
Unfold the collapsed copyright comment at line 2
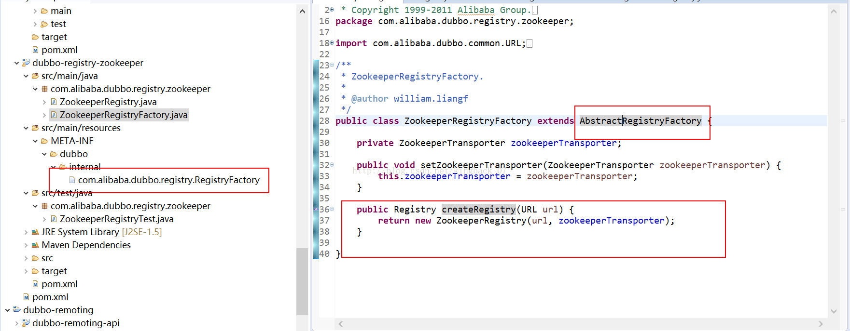[332, 10]
